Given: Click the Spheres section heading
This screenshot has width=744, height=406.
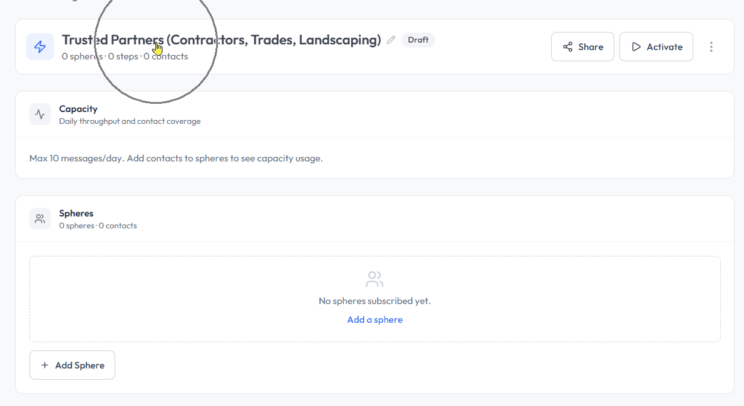Looking at the screenshot, I should point(76,213).
